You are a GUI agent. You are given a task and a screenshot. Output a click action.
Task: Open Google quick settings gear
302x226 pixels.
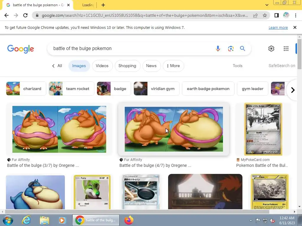[271, 49]
